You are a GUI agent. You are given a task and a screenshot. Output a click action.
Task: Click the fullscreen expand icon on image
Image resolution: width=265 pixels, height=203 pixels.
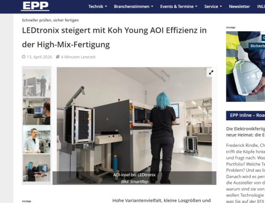pos(211,73)
